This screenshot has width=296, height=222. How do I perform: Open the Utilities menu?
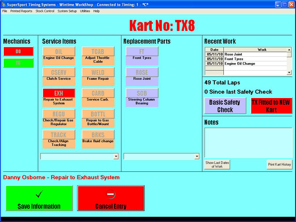pyautogui.click(x=85, y=11)
